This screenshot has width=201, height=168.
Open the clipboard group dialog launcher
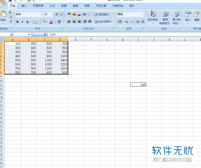click(11, 28)
